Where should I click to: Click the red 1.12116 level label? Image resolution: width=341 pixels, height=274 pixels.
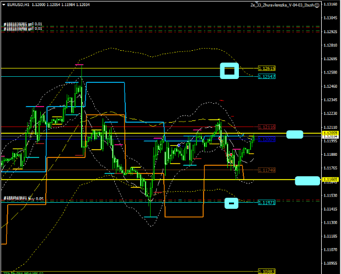(267, 127)
